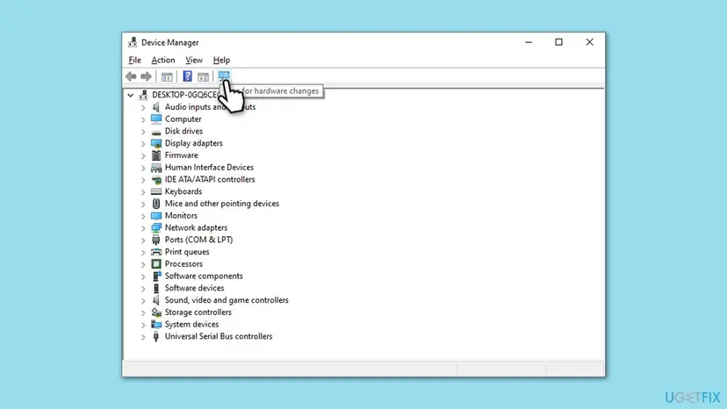727x409 pixels.
Task: Click the Keyboards category icon
Action: pos(156,191)
